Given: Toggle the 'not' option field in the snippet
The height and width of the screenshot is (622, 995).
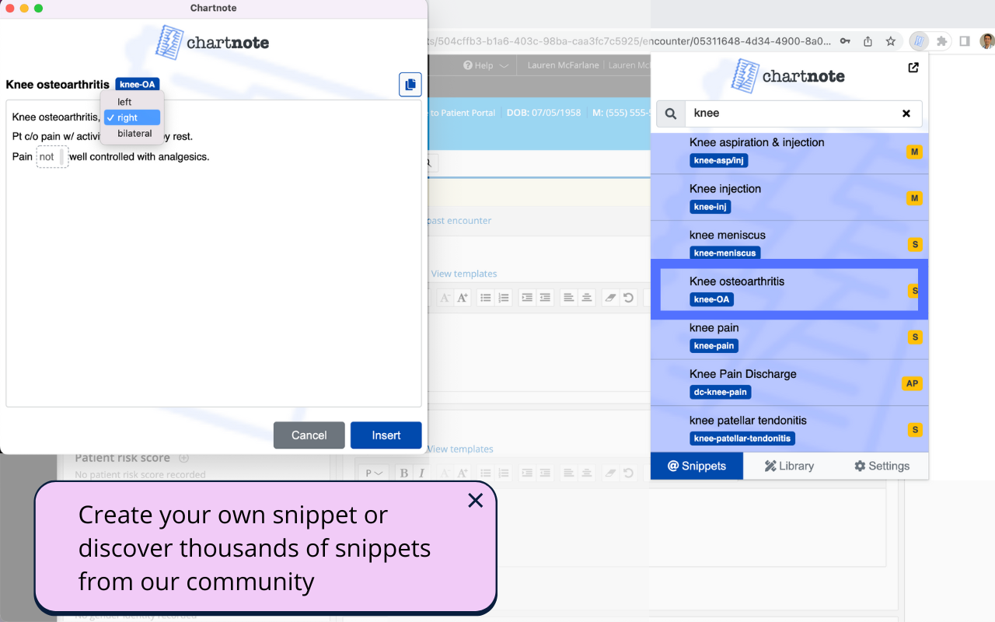Looking at the screenshot, I should [x=52, y=157].
